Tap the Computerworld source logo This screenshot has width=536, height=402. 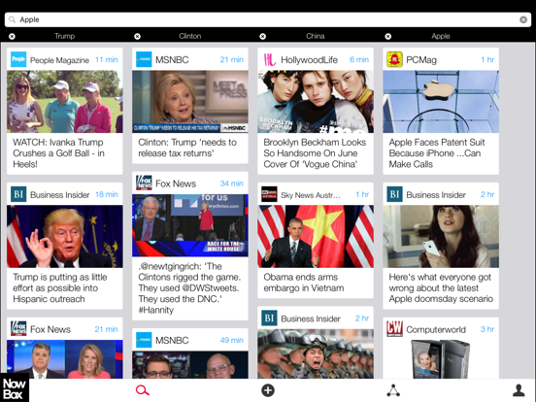coord(394,329)
